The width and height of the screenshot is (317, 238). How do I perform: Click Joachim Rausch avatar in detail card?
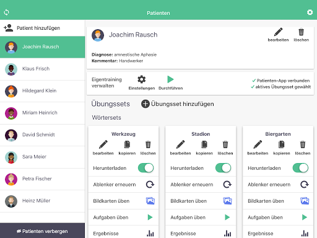coord(98,35)
